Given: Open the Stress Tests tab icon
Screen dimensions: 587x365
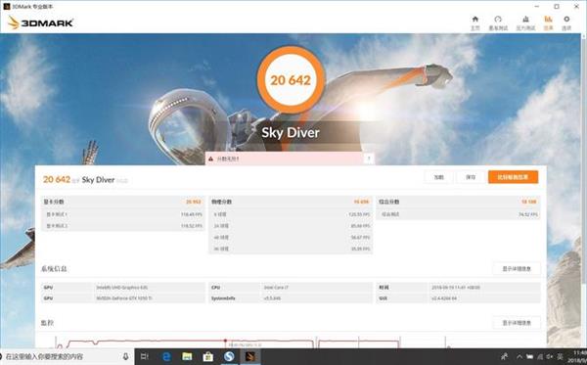Looking at the screenshot, I should (525, 20).
